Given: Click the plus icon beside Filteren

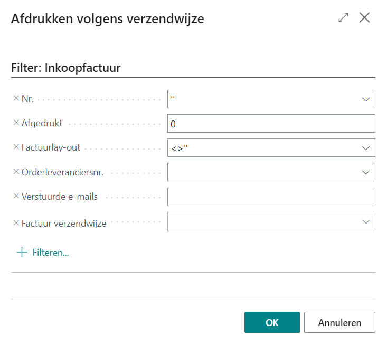Looking at the screenshot, I should [22, 253].
